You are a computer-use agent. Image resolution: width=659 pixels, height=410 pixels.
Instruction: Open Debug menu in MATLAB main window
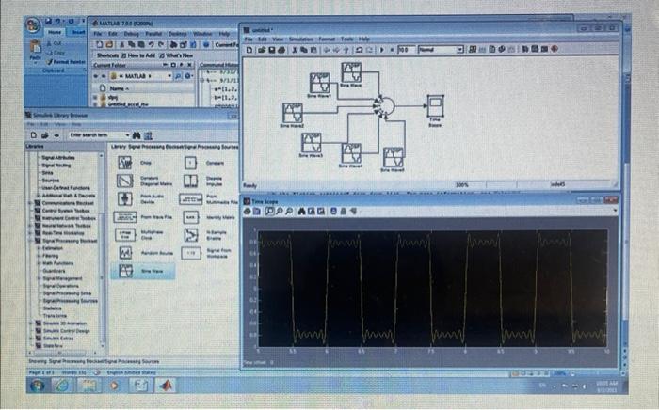pos(131,34)
